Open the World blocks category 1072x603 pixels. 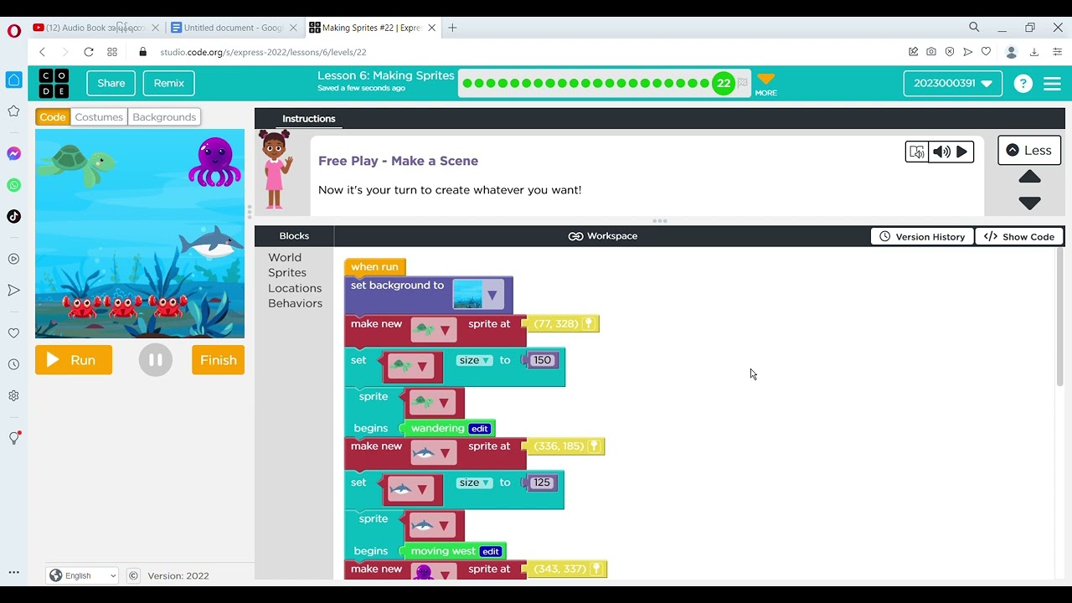click(285, 258)
